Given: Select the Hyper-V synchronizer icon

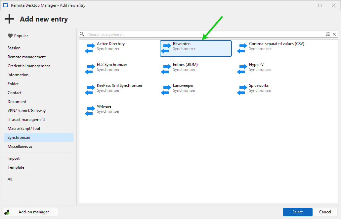Looking at the screenshot, I should (242, 69).
